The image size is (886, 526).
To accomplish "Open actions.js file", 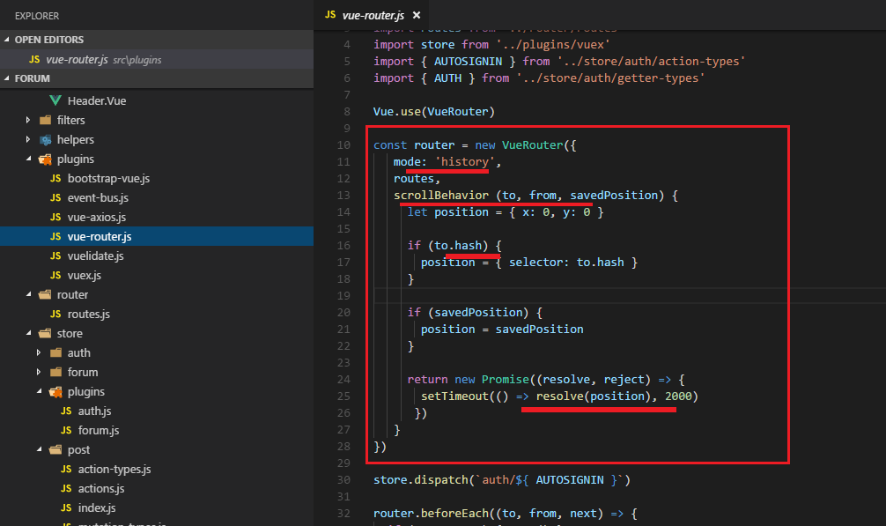I will (101, 488).
